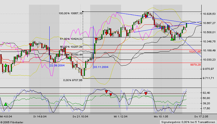This screenshot has height=124, width=217.
Task: Click the rightmost red sell arrow in the oscillator
Action: 146,93
